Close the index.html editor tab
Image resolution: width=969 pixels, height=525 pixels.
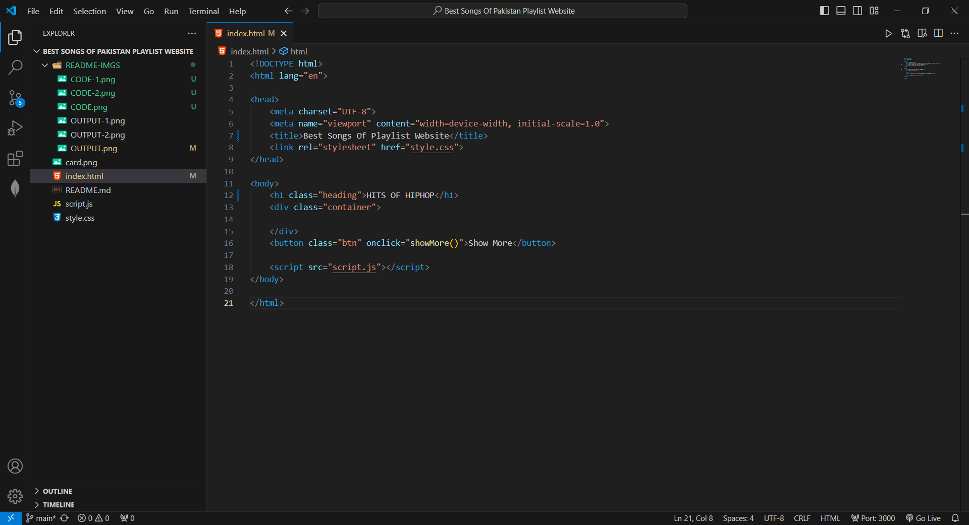[x=284, y=33]
